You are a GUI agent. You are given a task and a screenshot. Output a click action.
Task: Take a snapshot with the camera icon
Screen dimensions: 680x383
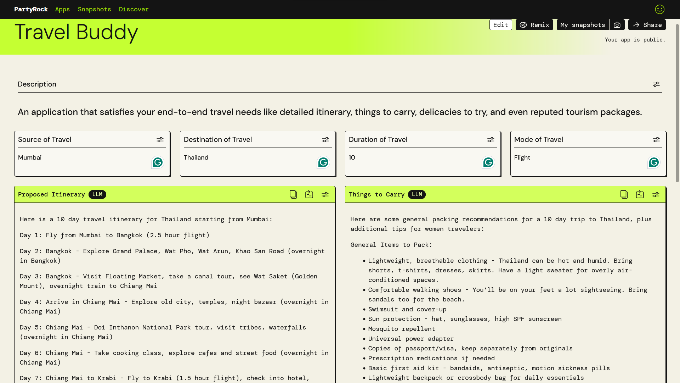coord(617,25)
